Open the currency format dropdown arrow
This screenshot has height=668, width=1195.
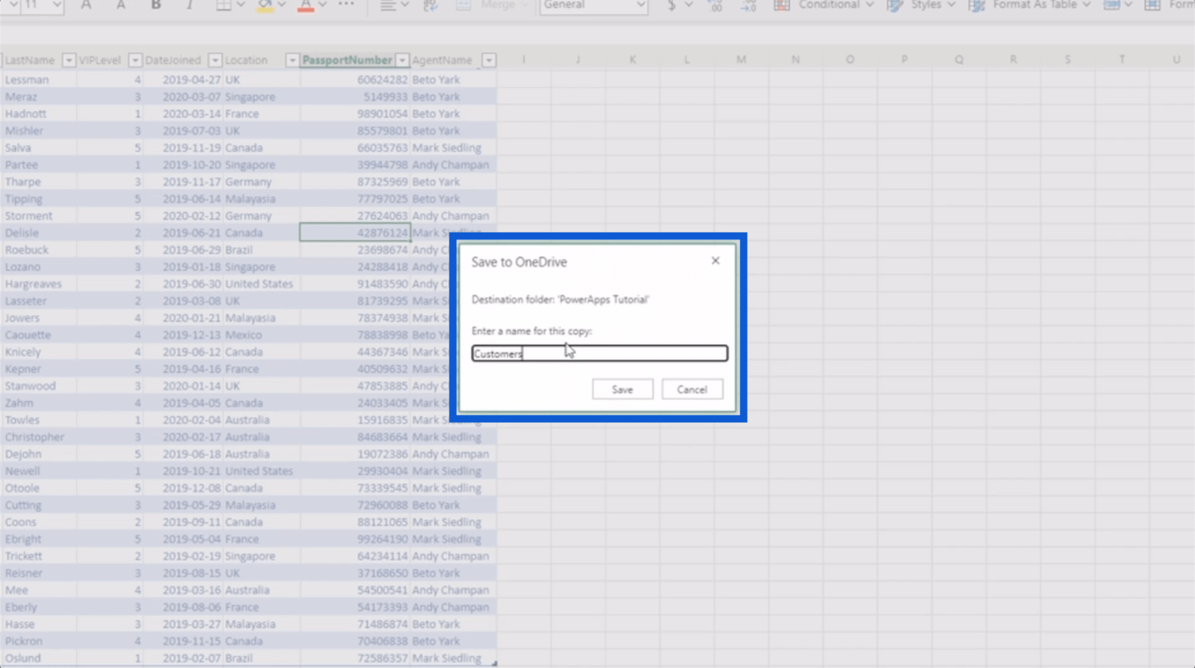[689, 5]
